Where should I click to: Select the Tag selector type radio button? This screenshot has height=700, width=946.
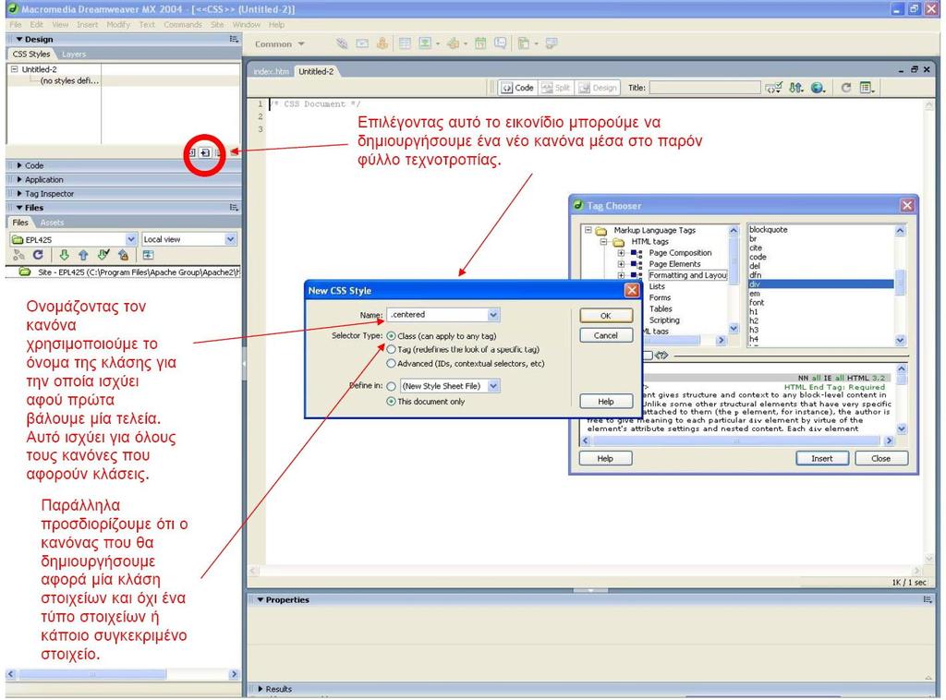pyautogui.click(x=391, y=350)
